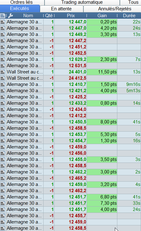Select the 8,00 pts gain cell
Screen dimensions: 141x231
click(x=102, y=122)
